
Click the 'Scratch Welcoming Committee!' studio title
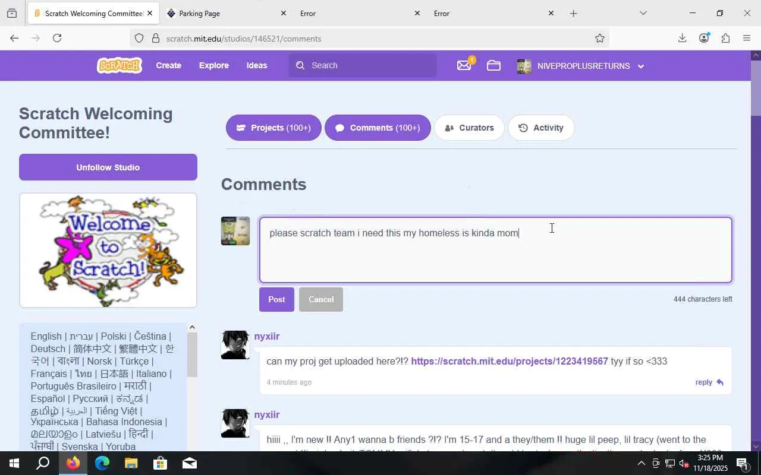96,123
